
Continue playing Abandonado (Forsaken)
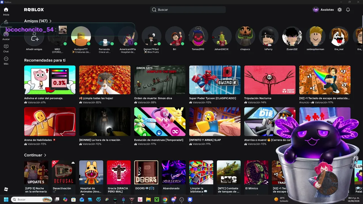coord(174,172)
